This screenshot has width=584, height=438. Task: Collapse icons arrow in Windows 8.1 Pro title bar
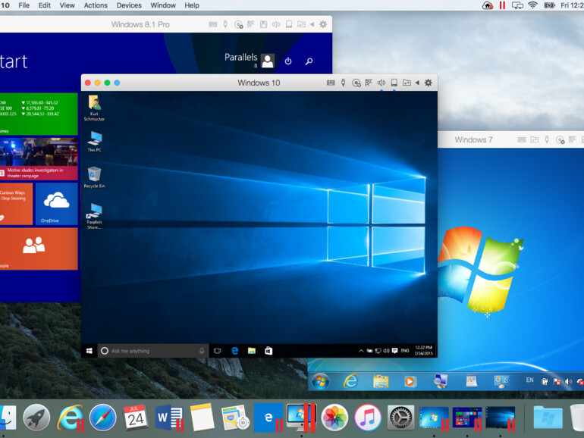pos(312,24)
